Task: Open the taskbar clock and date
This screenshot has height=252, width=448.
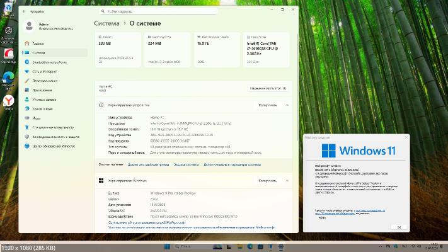Action: (433, 246)
